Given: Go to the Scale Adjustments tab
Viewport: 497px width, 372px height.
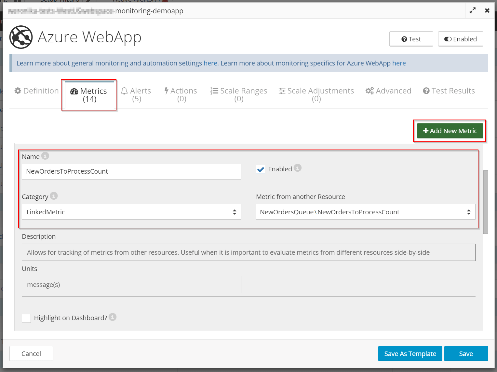Looking at the screenshot, I should point(316,94).
